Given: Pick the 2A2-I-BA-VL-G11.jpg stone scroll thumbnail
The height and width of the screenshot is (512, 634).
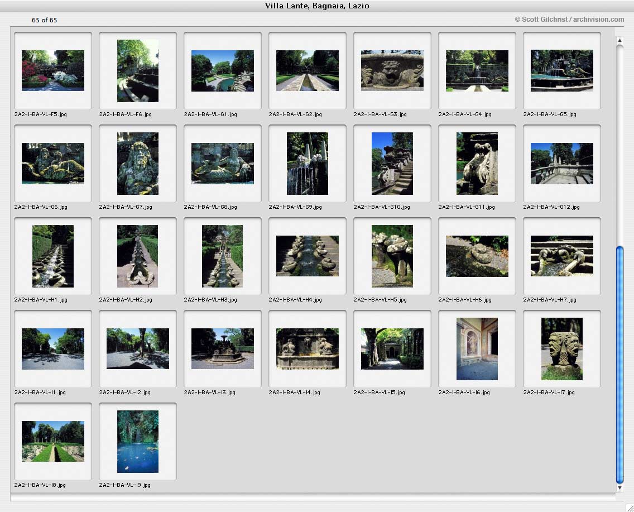Looking at the screenshot, I should (477, 164).
